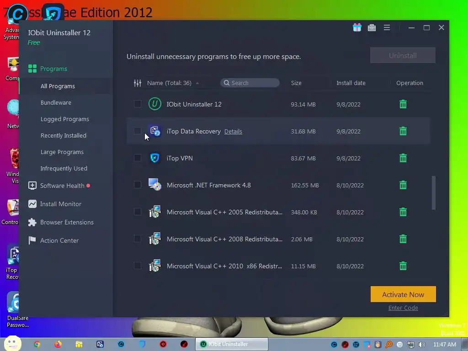The height and width of the screenshot is (351, 468).
Task: Open Firefox from the taskbar
Action: pyautogui.click(x=58, y=344)
